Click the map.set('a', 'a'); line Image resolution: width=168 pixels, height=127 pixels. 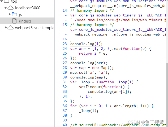(90, 73)
